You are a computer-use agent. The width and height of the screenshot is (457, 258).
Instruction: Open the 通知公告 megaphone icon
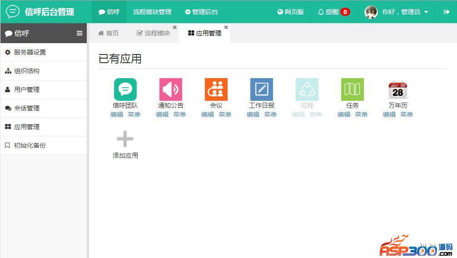[x=171, y=89]
